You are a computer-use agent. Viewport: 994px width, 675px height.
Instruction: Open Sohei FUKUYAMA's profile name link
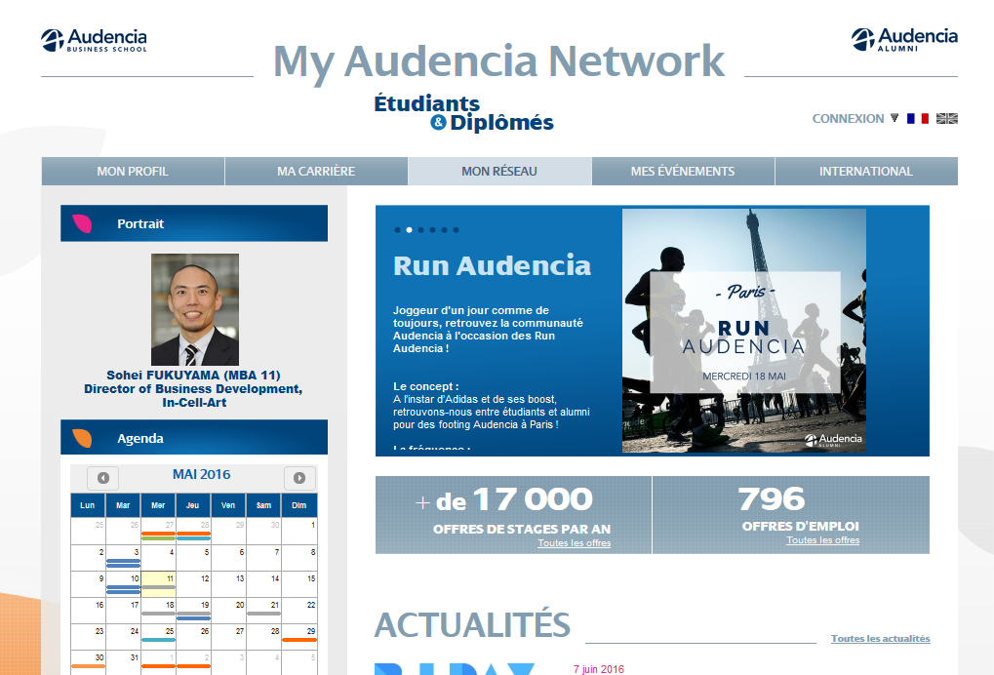tap(193, 376)
